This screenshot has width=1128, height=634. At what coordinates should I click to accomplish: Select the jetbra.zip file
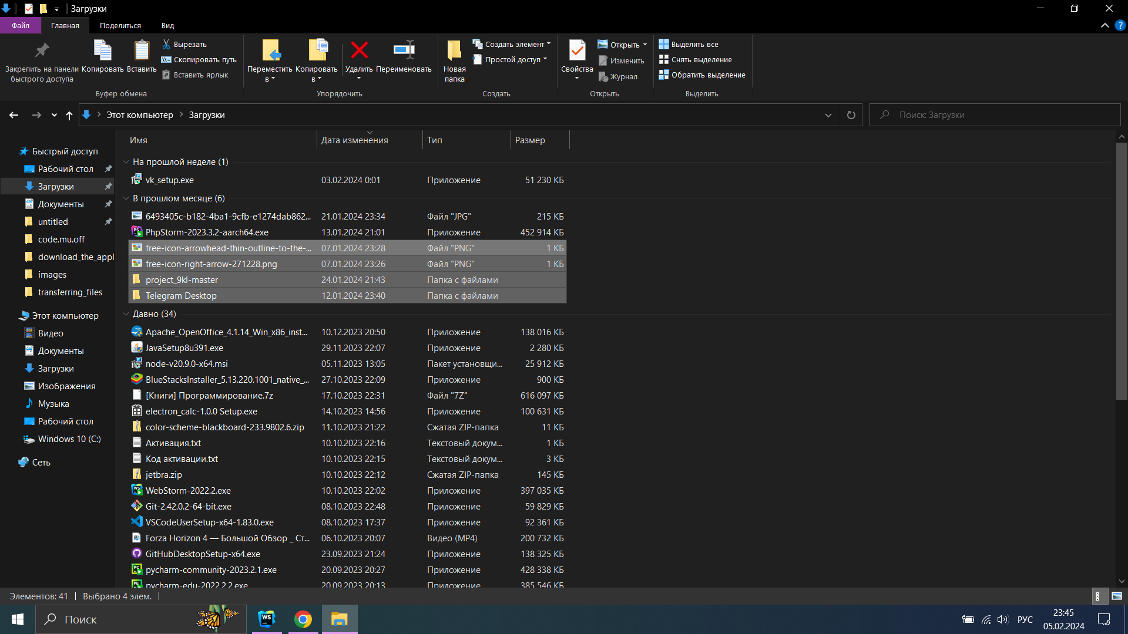click(x=347, y=475)
